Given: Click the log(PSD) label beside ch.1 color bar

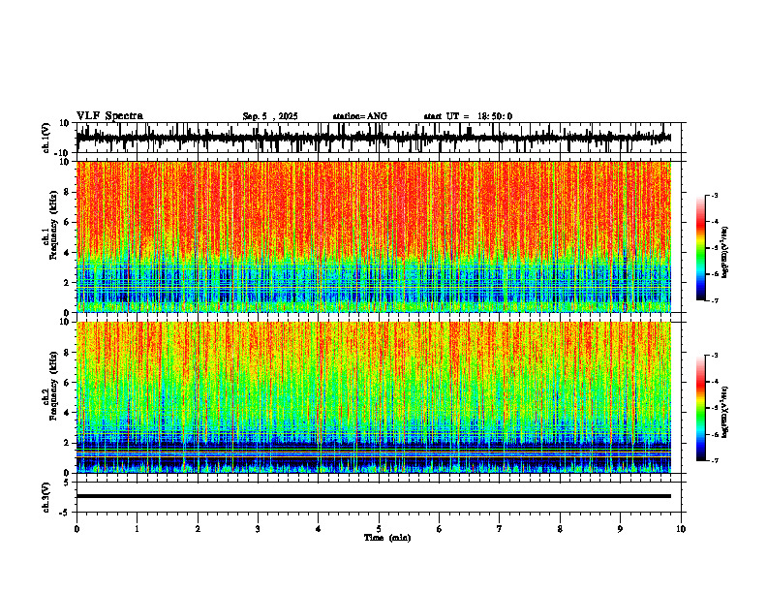Looking at the screenshot, I should [725, 253].
